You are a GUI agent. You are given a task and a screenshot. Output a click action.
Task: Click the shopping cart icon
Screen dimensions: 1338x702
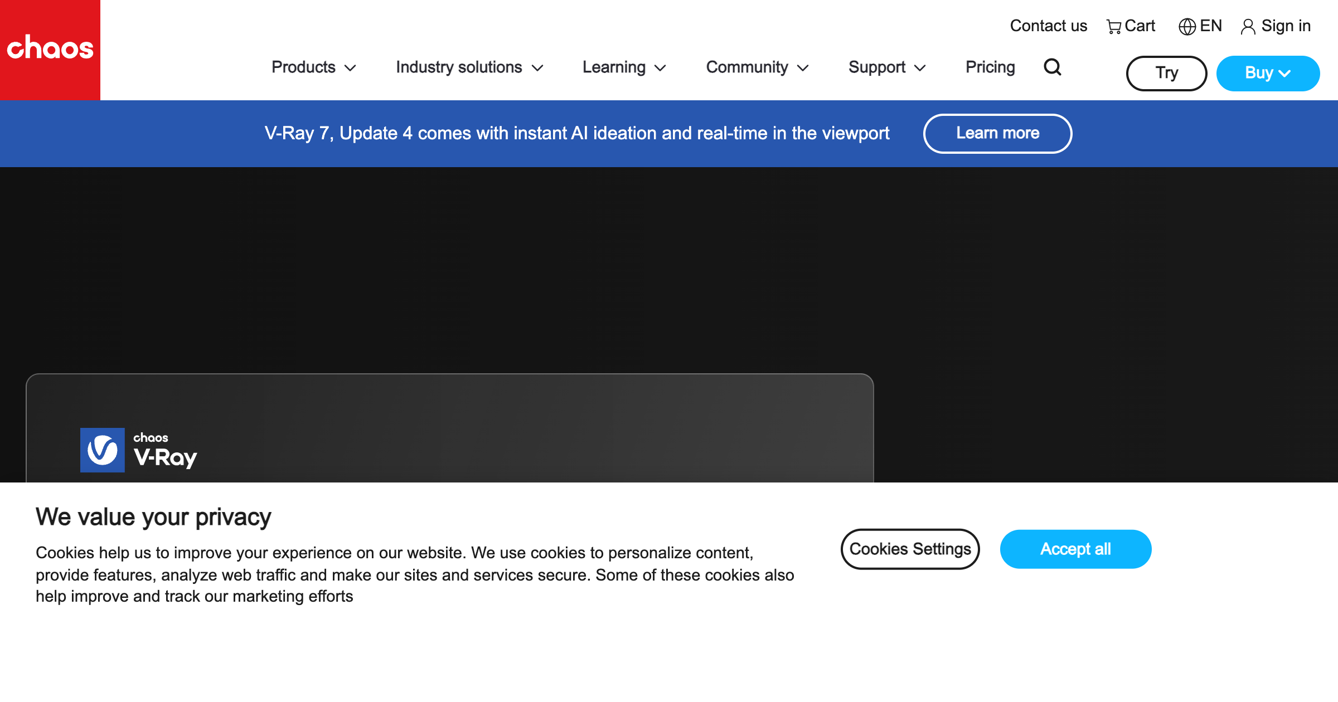(x=1114, y=27)
